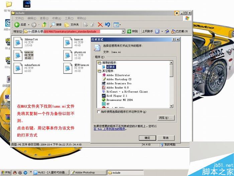Cancel with the 取消 button
The image size is (234, 176).
click(x=166, y=138)
